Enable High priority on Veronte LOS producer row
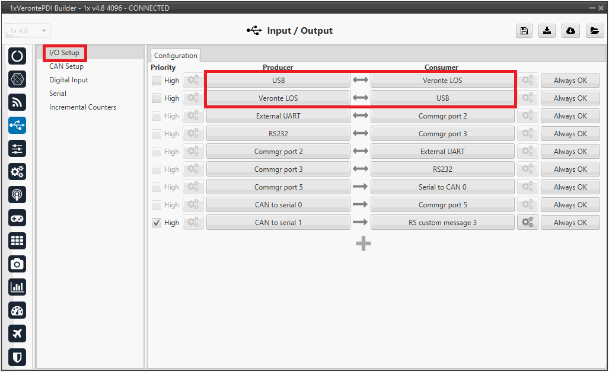Viewport: 609px width, 372px height. 157,98
